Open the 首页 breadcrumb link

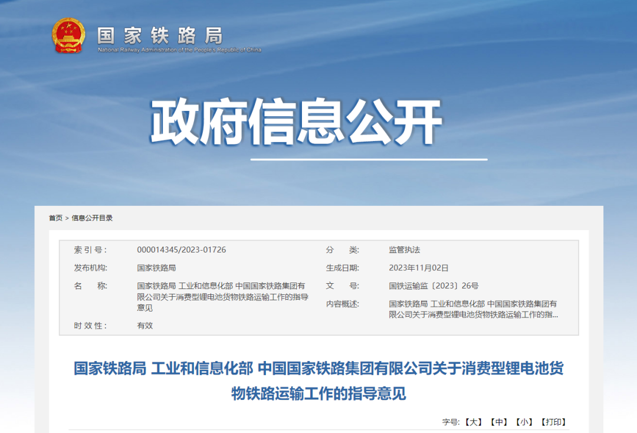click(x=55, y=218)
